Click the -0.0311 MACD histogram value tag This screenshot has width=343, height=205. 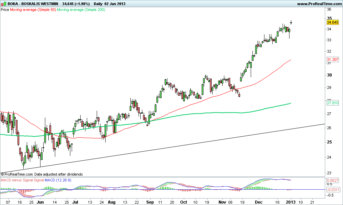(333, 190)
